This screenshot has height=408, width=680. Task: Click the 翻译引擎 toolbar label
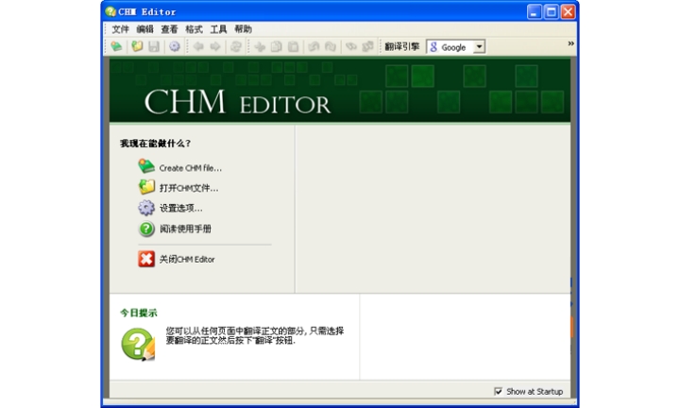402,46
